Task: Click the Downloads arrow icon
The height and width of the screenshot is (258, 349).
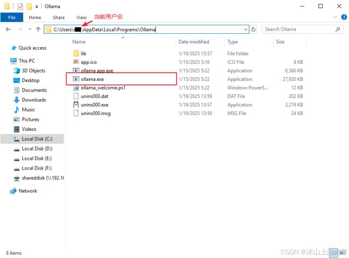Action: tap(17, 100)
